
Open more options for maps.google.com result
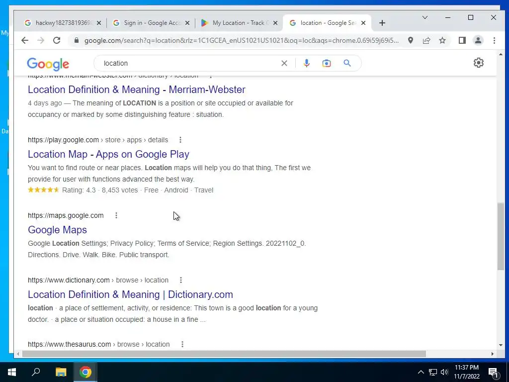pos(116,215)
